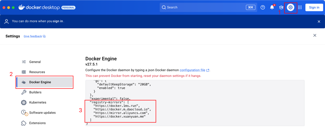
Task: Click the ⌘K shortcut badge
Action: (x=251, y=7)
